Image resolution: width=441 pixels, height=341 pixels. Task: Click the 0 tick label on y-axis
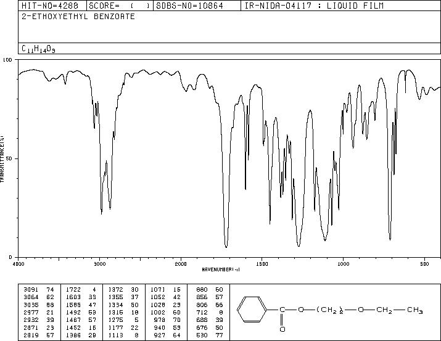pos(10,257)
